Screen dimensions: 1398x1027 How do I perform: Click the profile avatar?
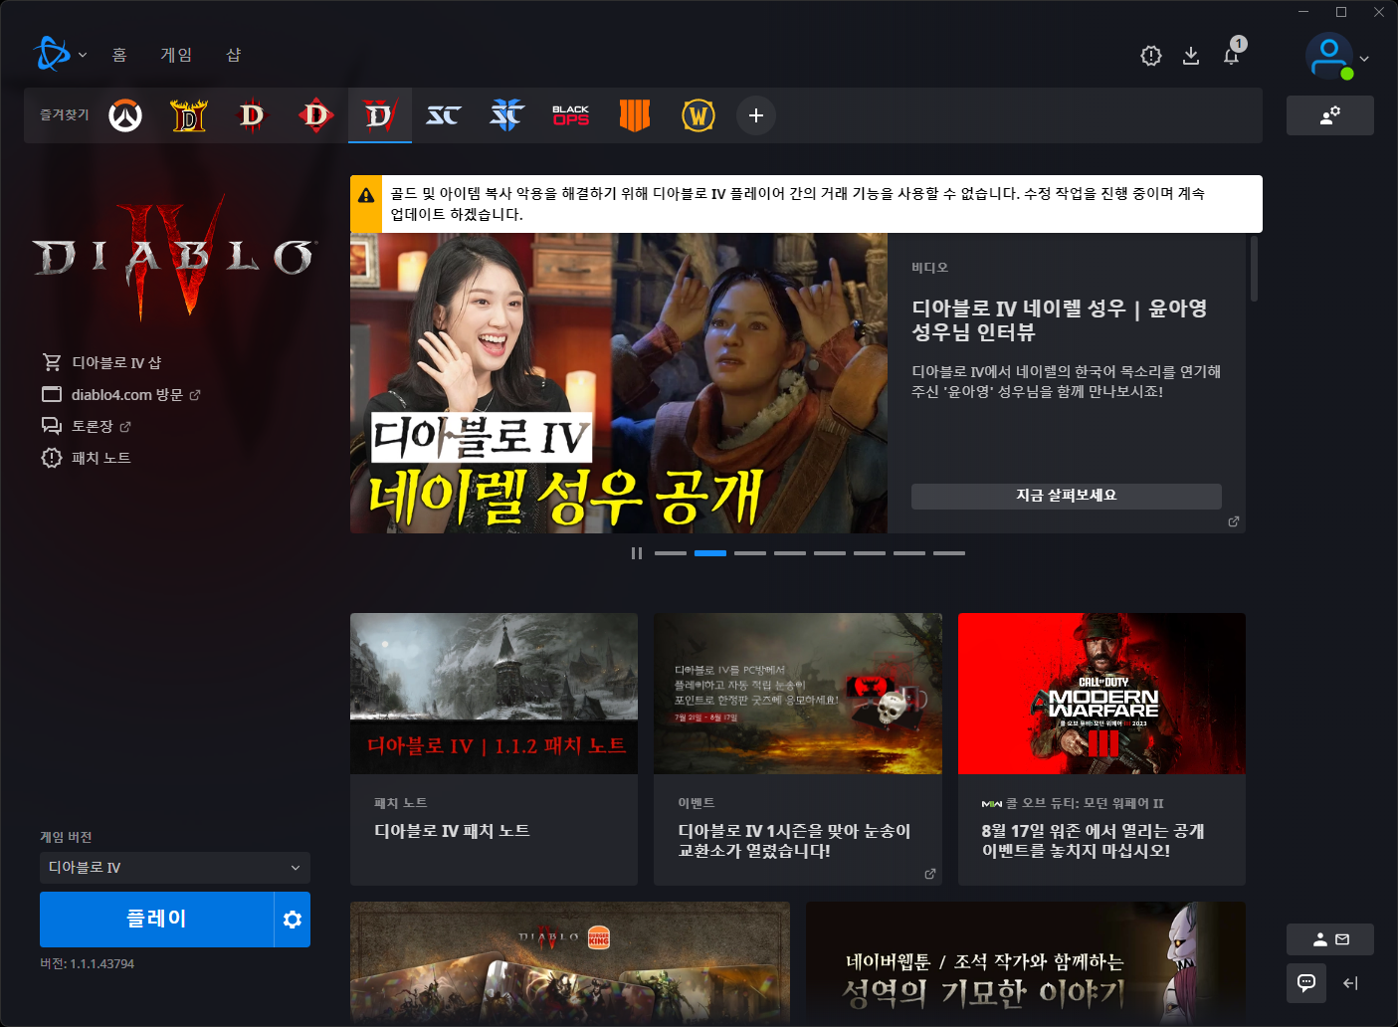(x=1329, y=56)
